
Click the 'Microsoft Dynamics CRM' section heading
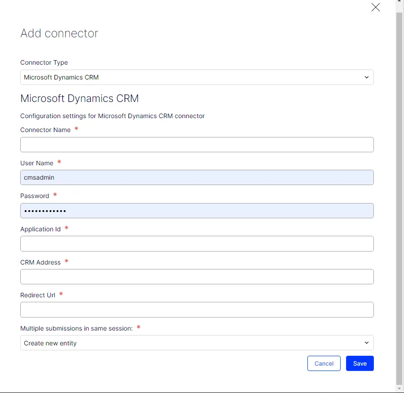pyautogui.click(x=80, y=98)
